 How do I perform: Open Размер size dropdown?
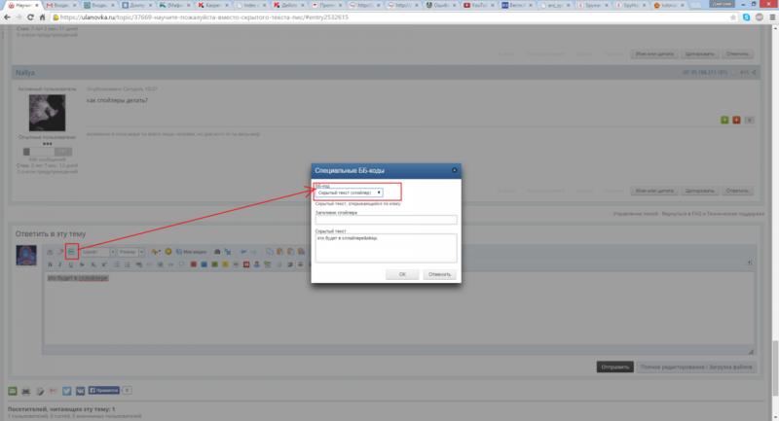click(x=131, y=252)
